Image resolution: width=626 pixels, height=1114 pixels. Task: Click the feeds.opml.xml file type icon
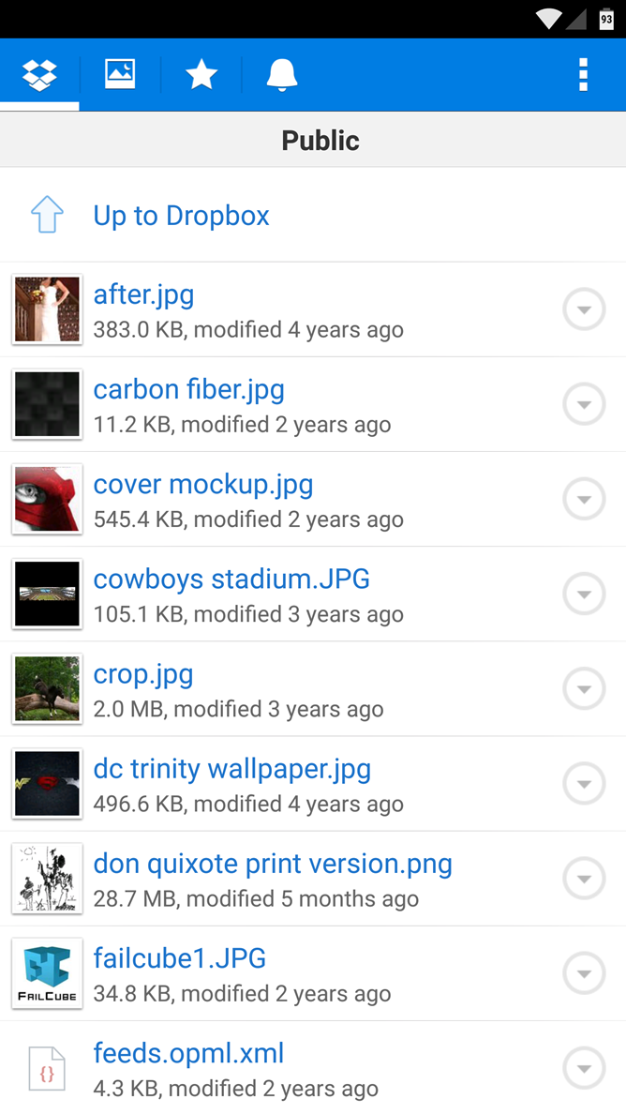coord(47,1068)
